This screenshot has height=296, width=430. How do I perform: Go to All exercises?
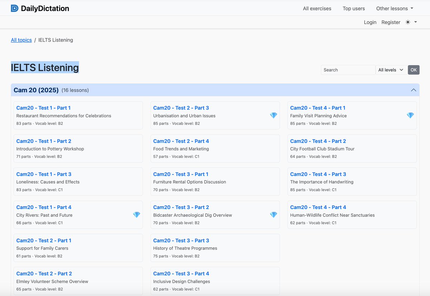(x=317, y=9)
